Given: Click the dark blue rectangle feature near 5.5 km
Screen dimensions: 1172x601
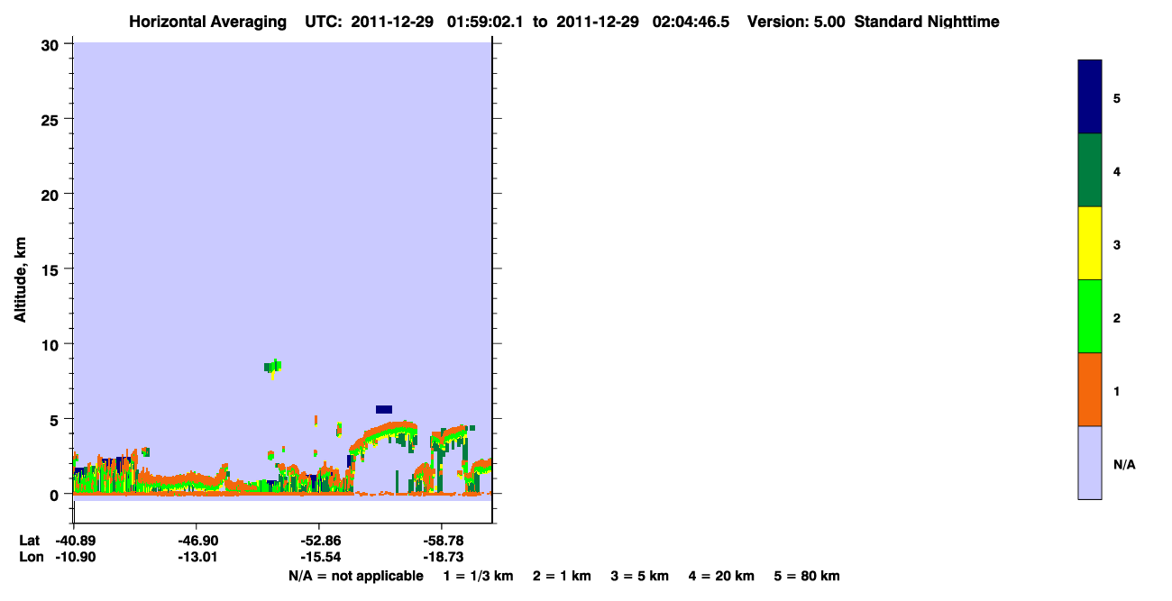Looking at the screenshot, I should 384,409.
